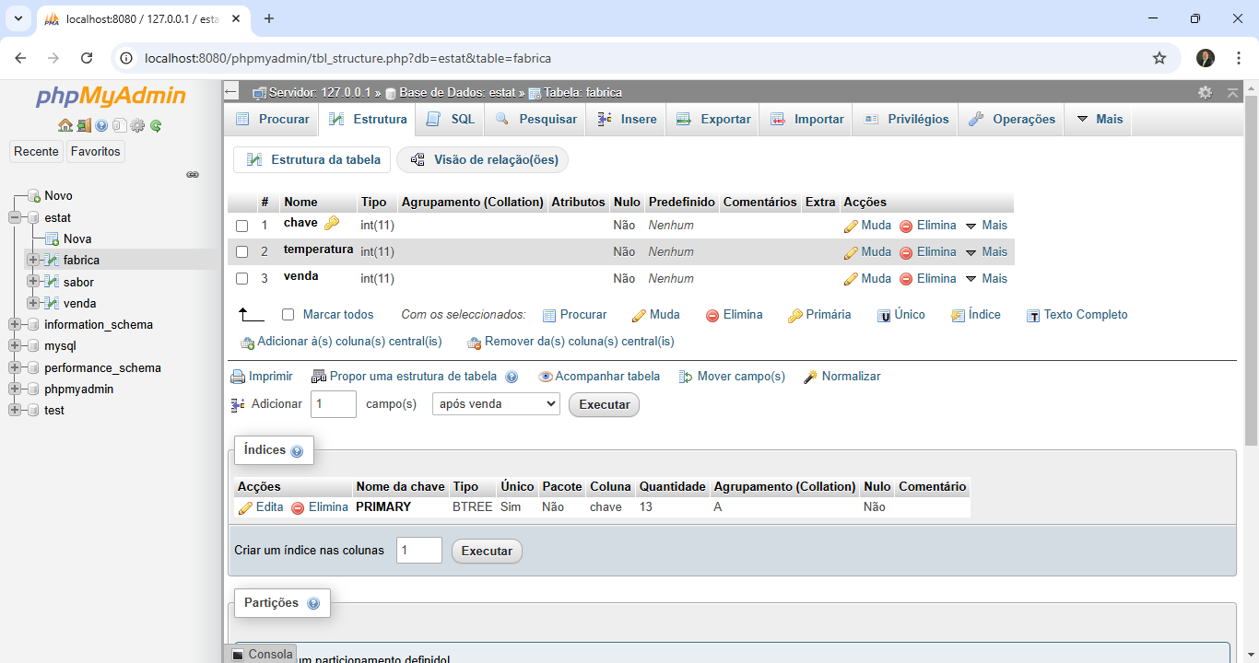Click the phpMyAdmin home icon
This screenshot has height=663, width=1259.
(65, 126)
